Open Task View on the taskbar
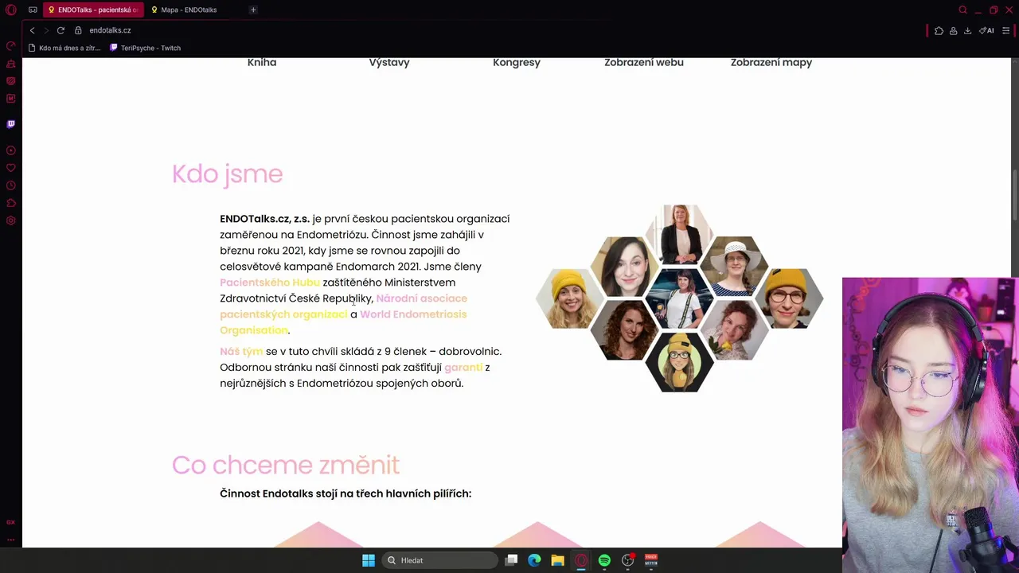Viewport: 1019px width, 573px height. click(511, 560)
